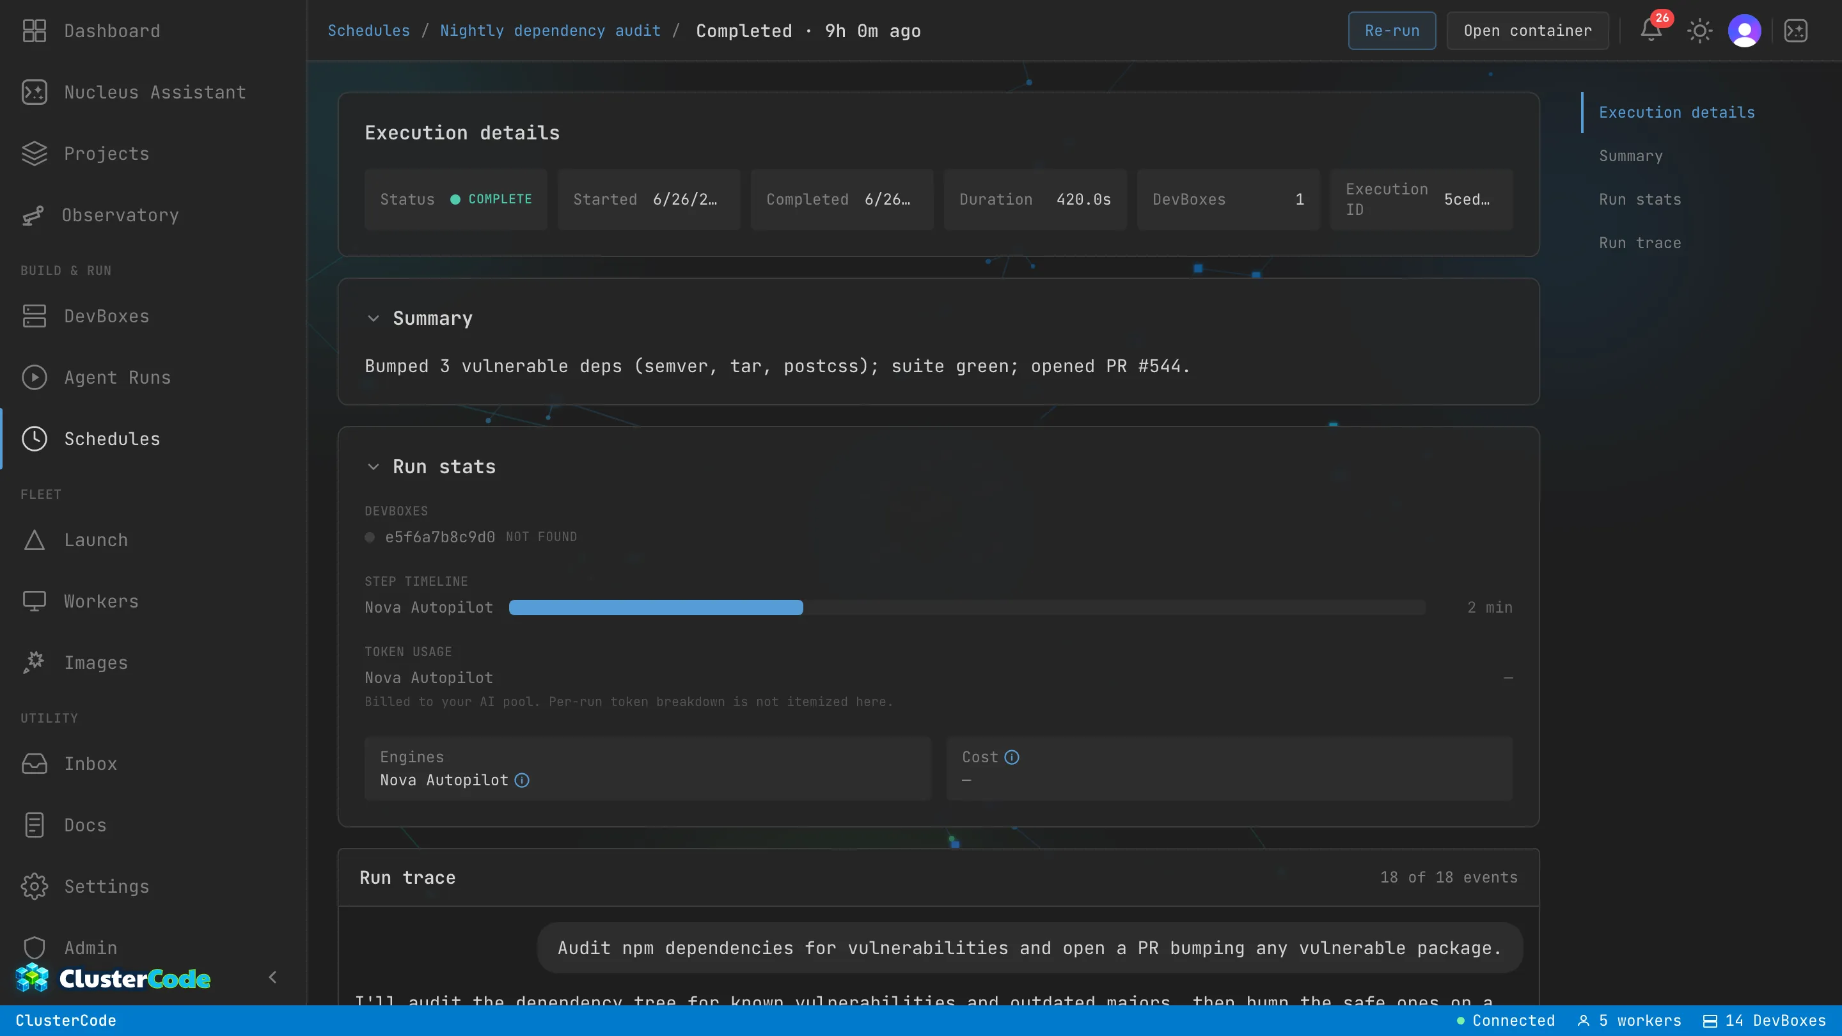Screen dimensions: 1842x1036
Task: Click the '2 min' timeline duration
Action: click(x=1490, y=608)
